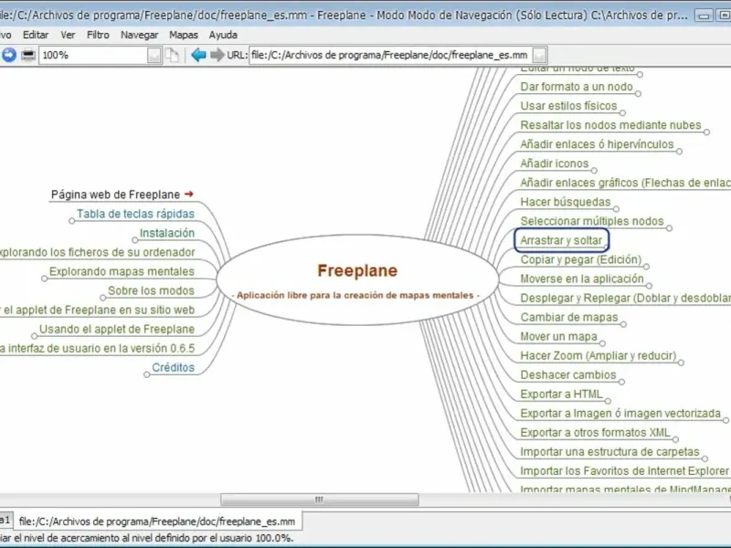Click the 100% zoom value field
Screen dimensions: 731x548
tap(93, 55)
